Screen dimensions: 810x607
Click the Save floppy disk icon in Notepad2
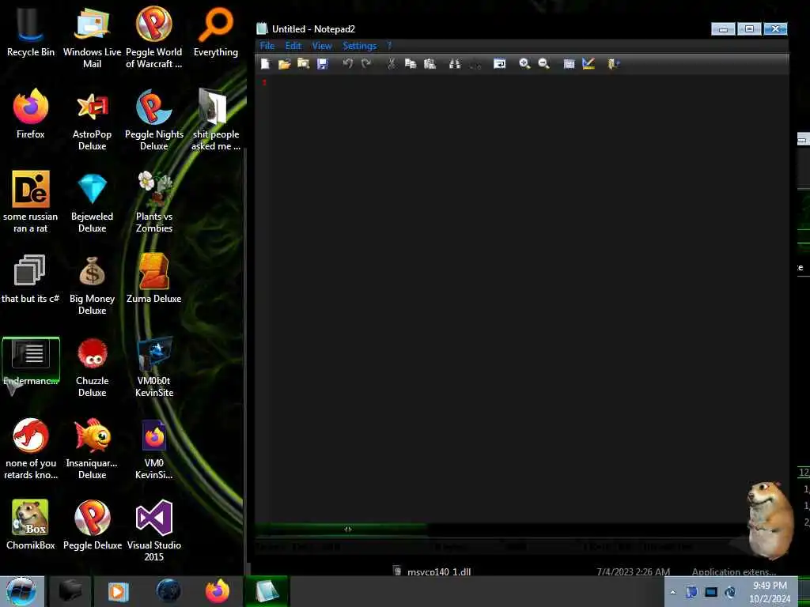323,63
